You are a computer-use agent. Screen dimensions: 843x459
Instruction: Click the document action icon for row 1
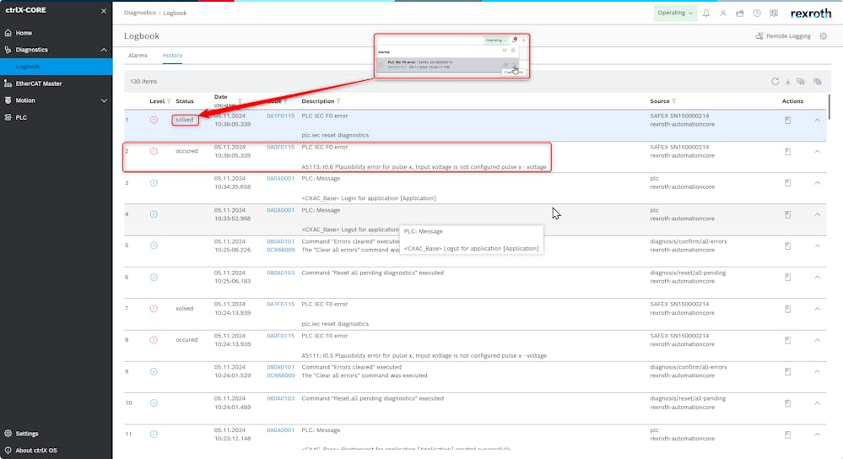pos(787,120)
